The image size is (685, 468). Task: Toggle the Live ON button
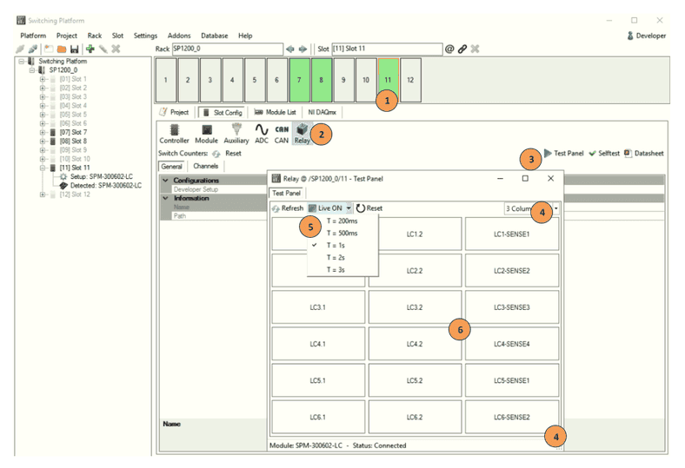325,208
